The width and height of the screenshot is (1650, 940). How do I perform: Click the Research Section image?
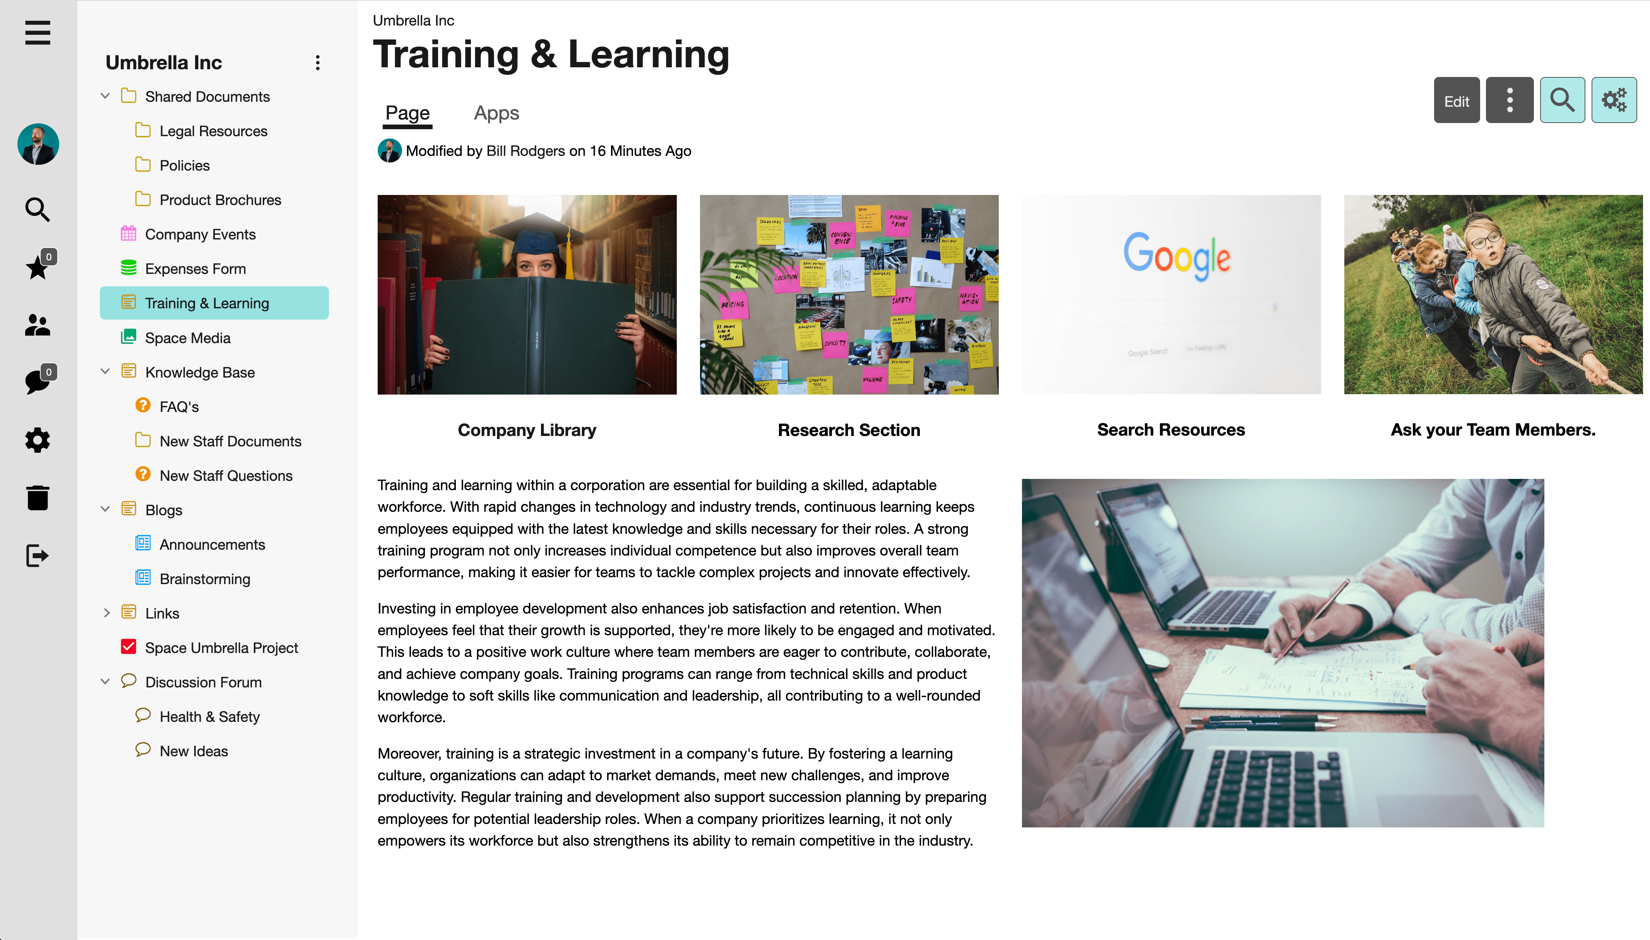(x=849, y=294)
